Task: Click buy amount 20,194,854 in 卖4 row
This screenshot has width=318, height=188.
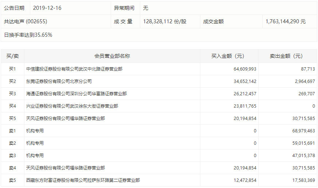Action: tap(245, 168)
